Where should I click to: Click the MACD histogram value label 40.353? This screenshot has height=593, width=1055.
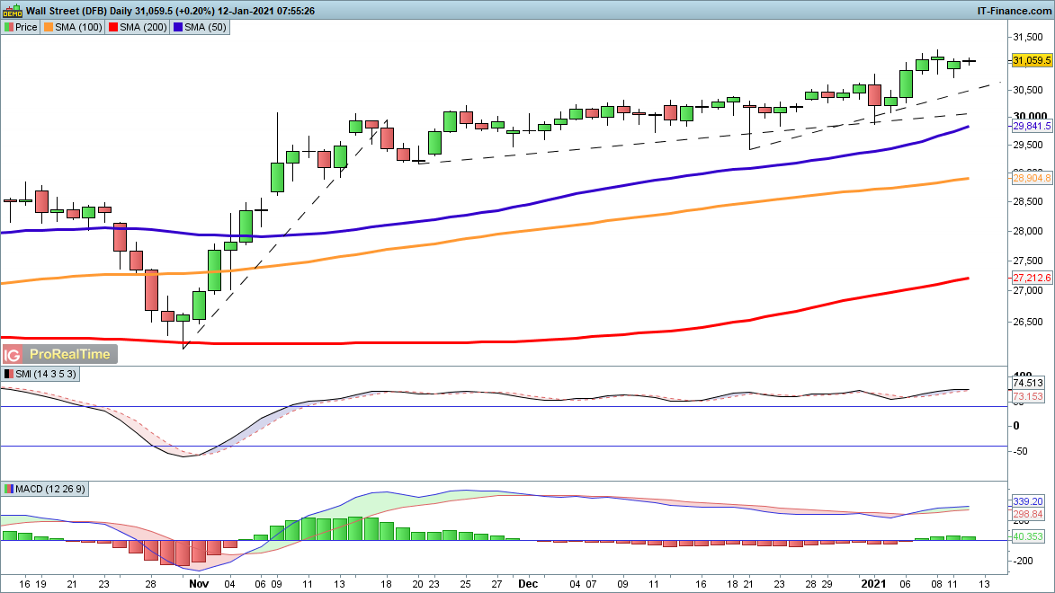1028,536
